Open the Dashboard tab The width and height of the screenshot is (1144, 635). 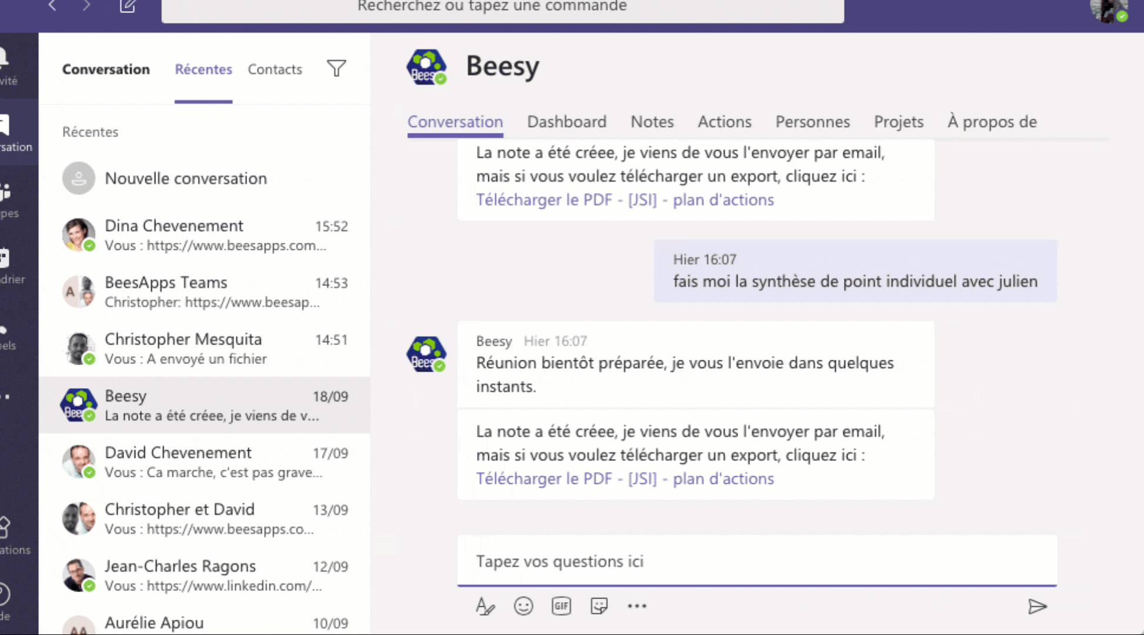click(566, 122)
